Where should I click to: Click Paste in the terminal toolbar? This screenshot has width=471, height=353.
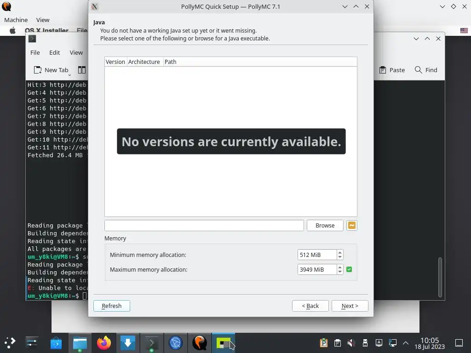point(392,70)
